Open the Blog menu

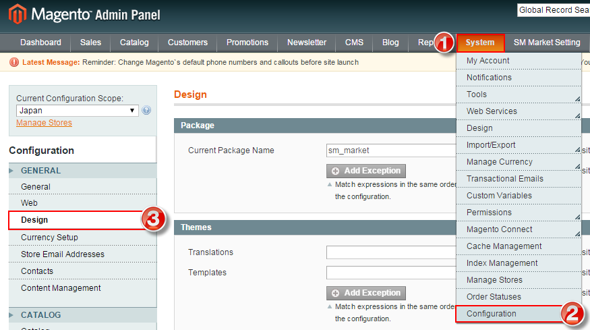390,43
